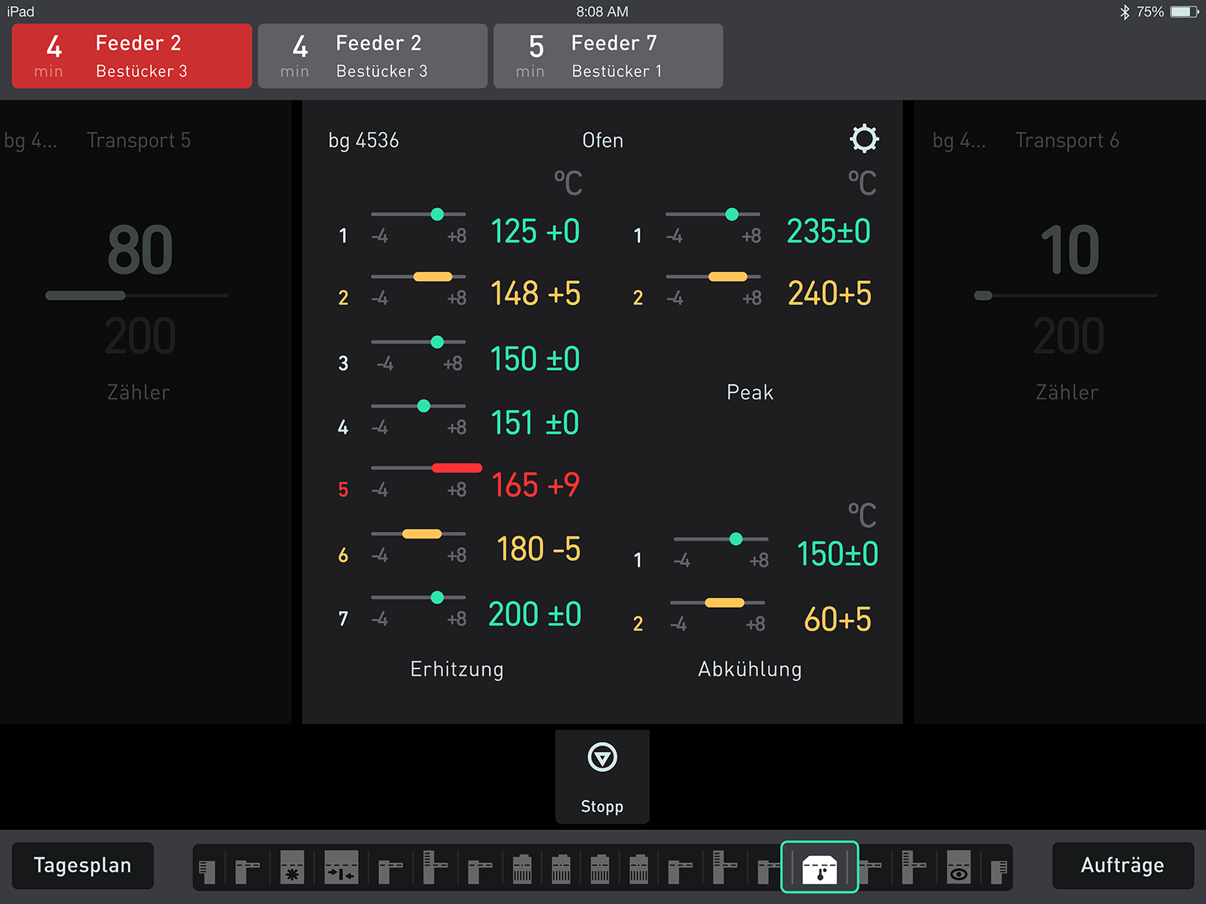Select the eye inspection station icon

pos(959,867)
